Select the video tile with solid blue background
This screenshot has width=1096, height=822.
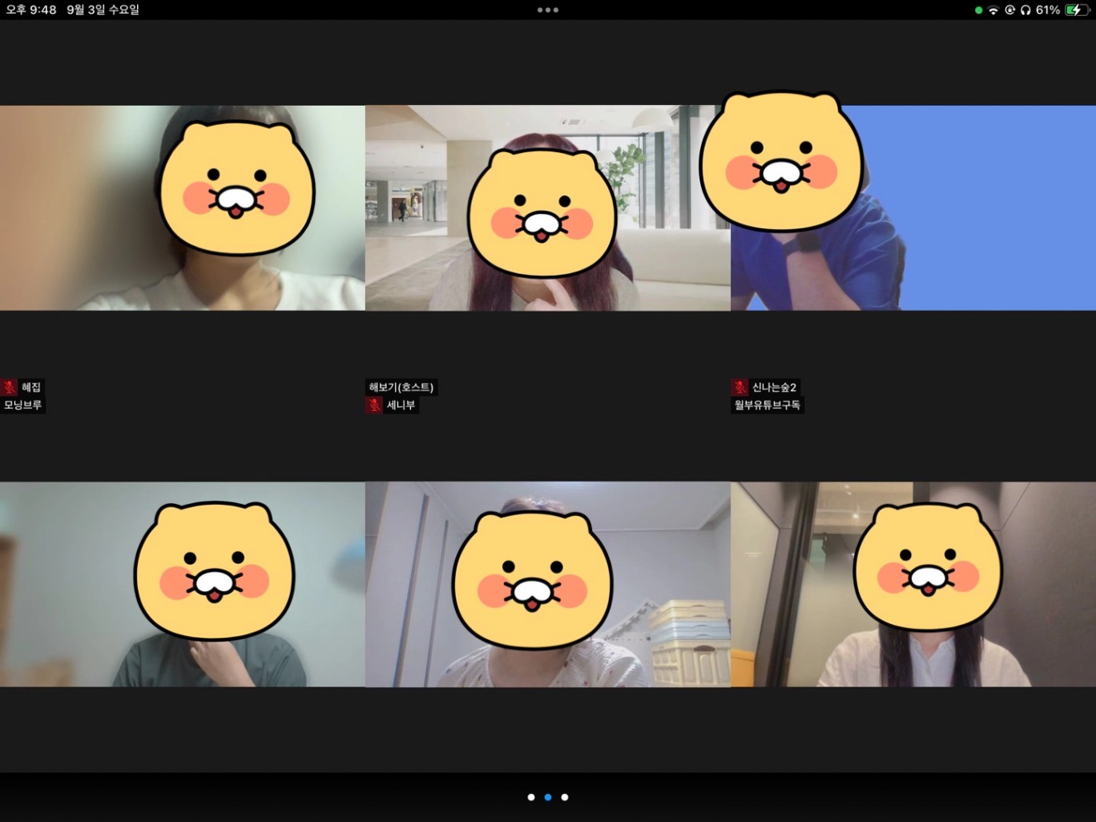click(913, 208)
